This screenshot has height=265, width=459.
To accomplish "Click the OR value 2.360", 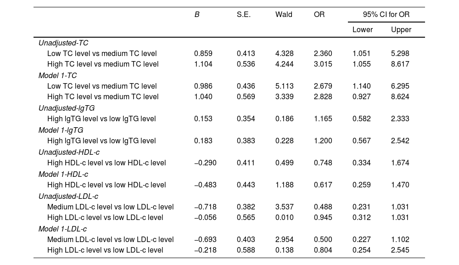I will pos(323,53).
